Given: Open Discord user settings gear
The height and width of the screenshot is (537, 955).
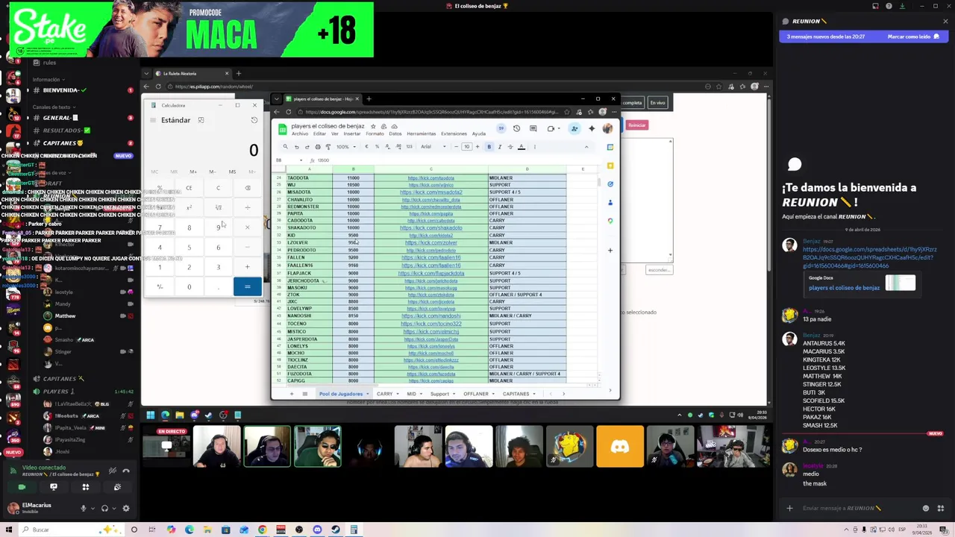Looking at the screenshot, I should point(126,508).
